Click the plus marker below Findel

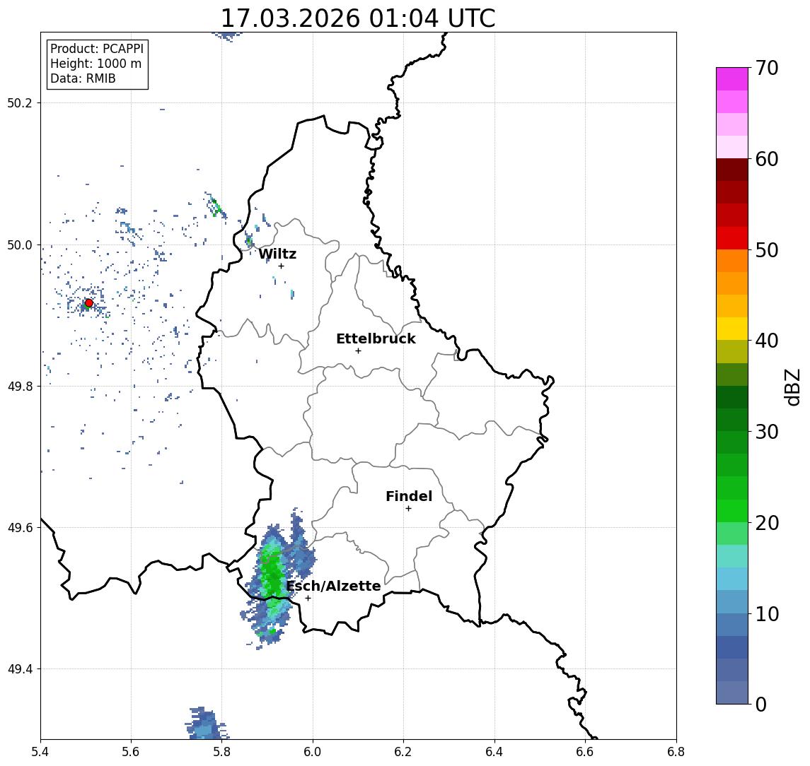click(408, 509)
